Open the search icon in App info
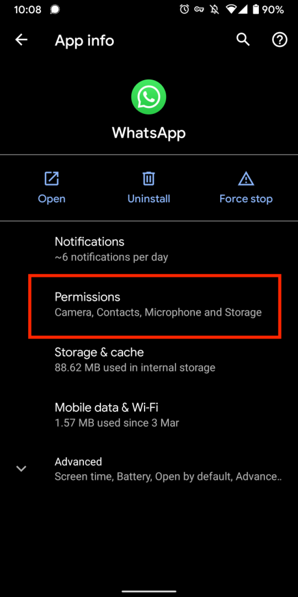This screenshot has width=298, height=597. click(243, 40)
